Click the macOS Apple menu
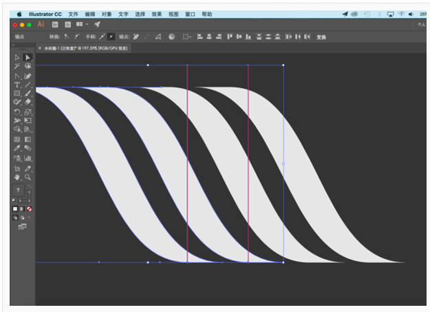This screenshot has height=312, width=430. click(x=19, y=14)
